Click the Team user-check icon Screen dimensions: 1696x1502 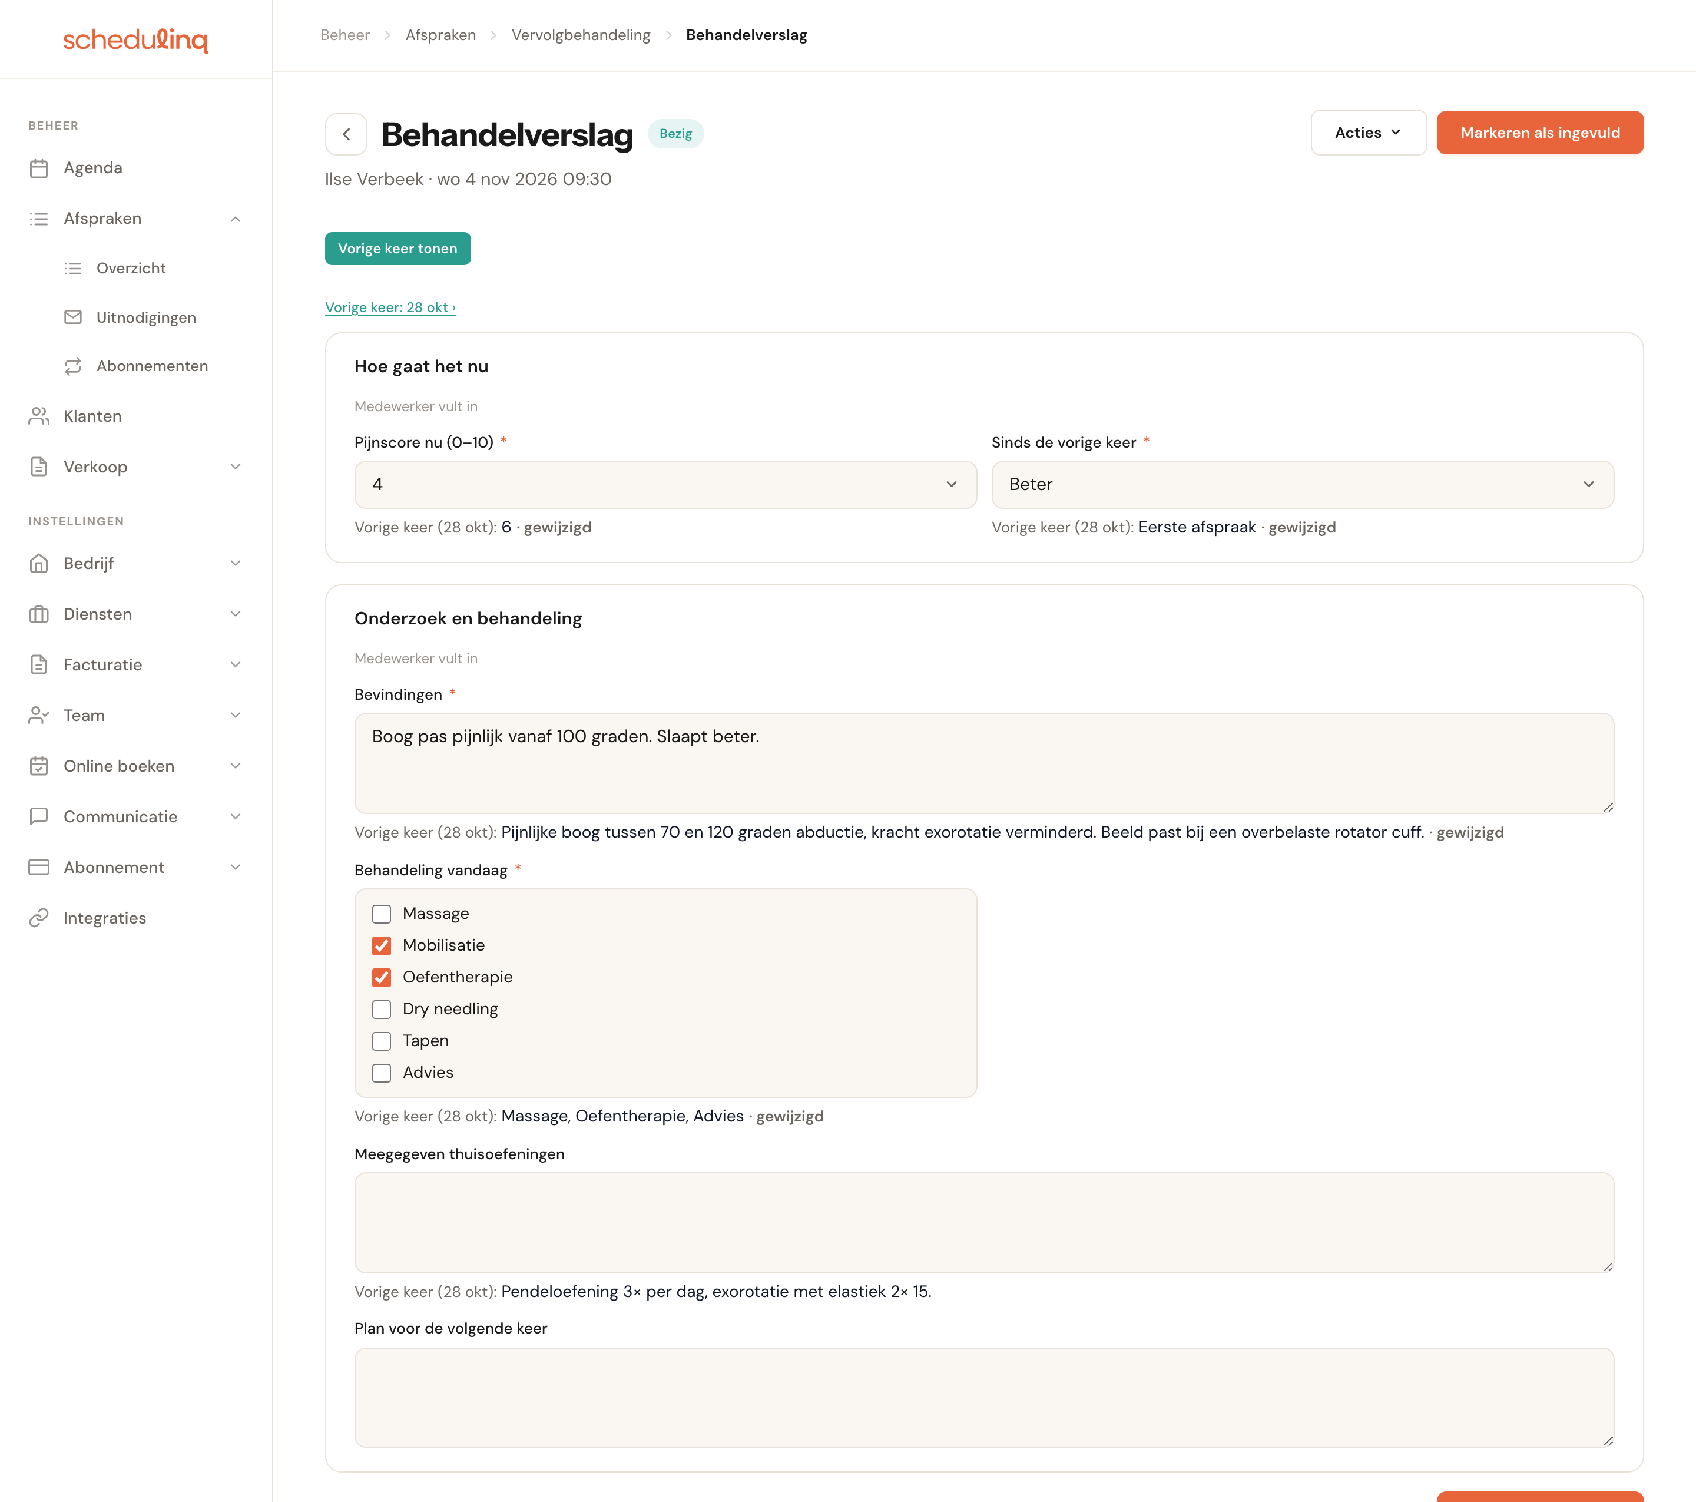39,716
